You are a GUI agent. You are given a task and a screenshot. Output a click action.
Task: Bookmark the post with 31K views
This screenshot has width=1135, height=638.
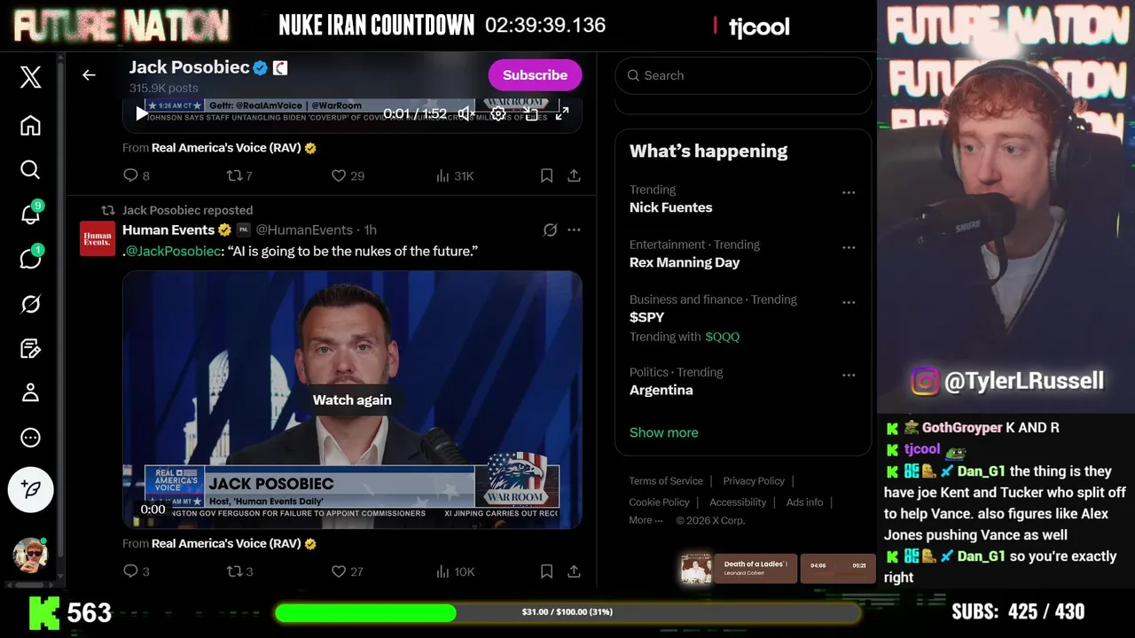coord(547,175)
